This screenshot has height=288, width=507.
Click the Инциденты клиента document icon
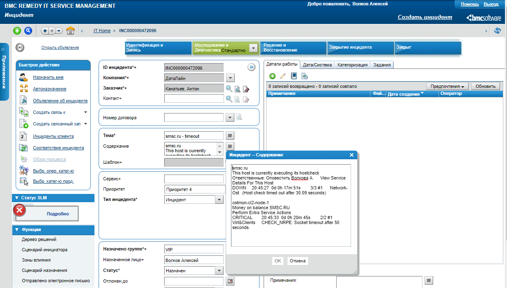(24, 136)
